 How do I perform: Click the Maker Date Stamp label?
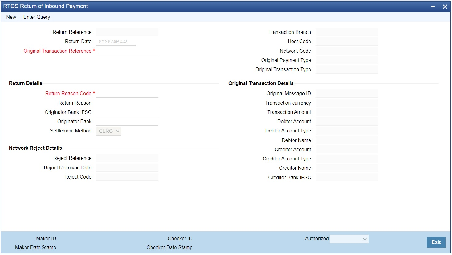tap(36, 248)
